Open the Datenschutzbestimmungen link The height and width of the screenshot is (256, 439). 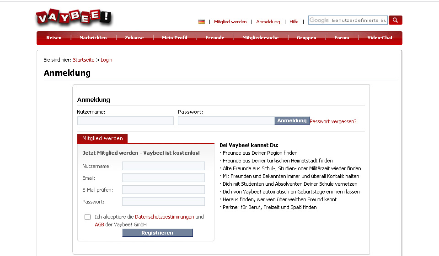tap(165, 217)
